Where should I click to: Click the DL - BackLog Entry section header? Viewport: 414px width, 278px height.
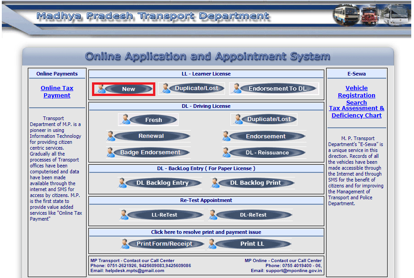point(206,168)
